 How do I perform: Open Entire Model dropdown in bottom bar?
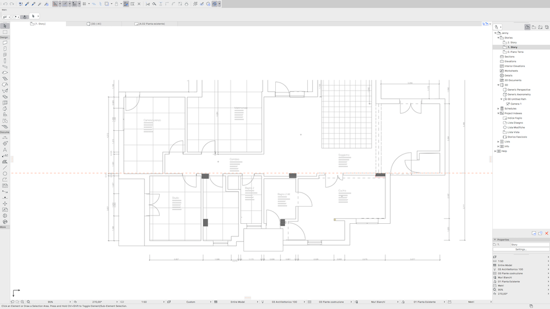tap(237, 302)
